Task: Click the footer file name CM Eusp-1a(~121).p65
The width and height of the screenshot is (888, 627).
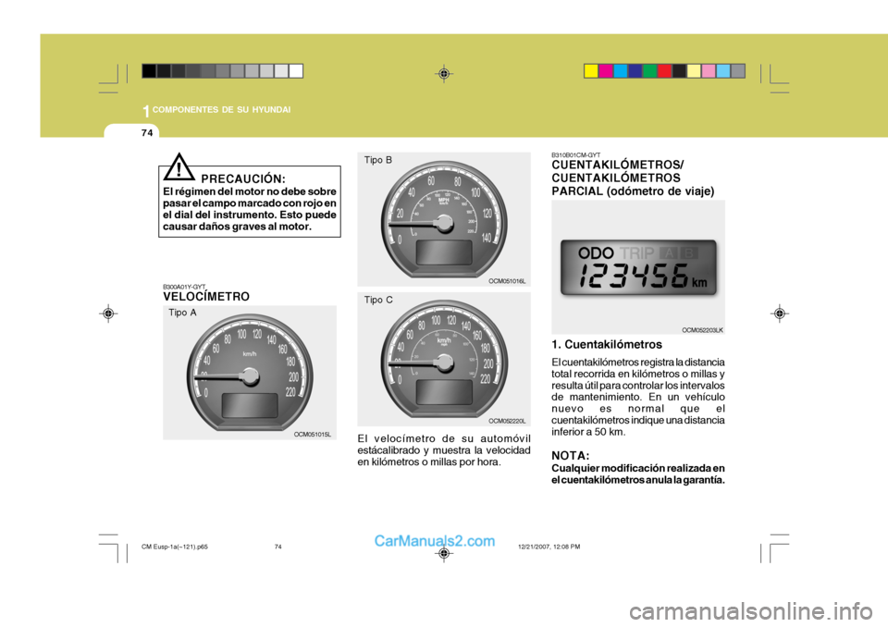Action: [x=175, y=547]
